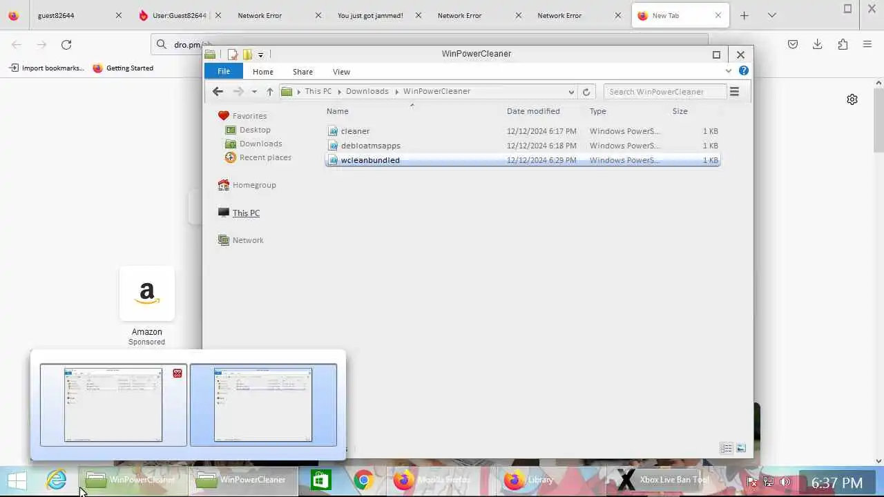The image size is (884, 497).
Task: Switch to the Share ribbon tab
Action: click(302, 71)
